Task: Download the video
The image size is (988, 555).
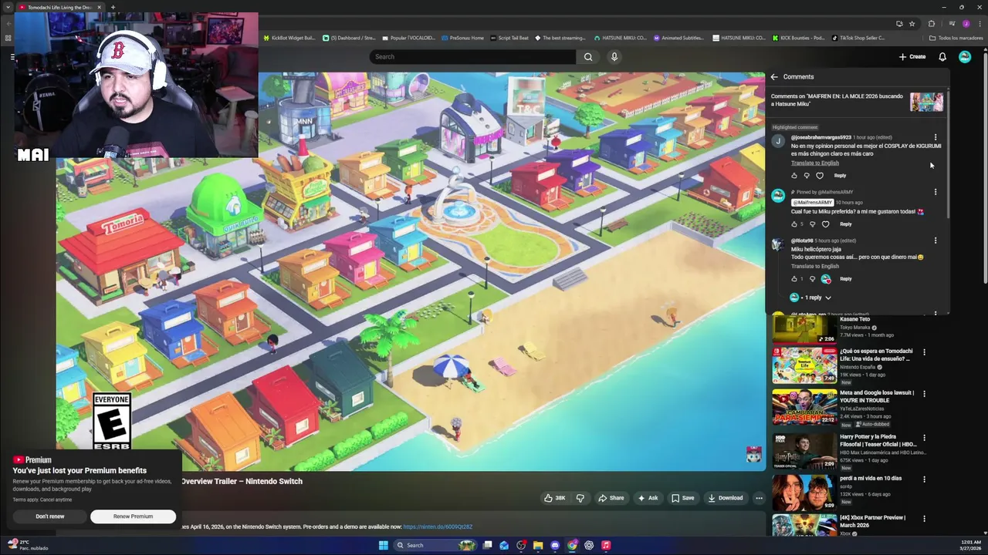Action: pos(726,498)
